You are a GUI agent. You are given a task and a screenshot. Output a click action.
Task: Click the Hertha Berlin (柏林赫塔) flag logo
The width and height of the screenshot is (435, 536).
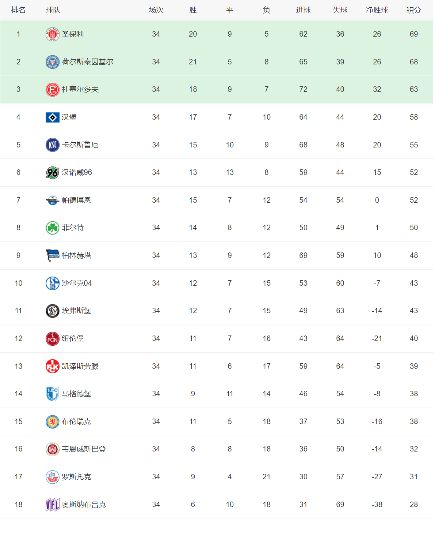(x=52, y=256)
